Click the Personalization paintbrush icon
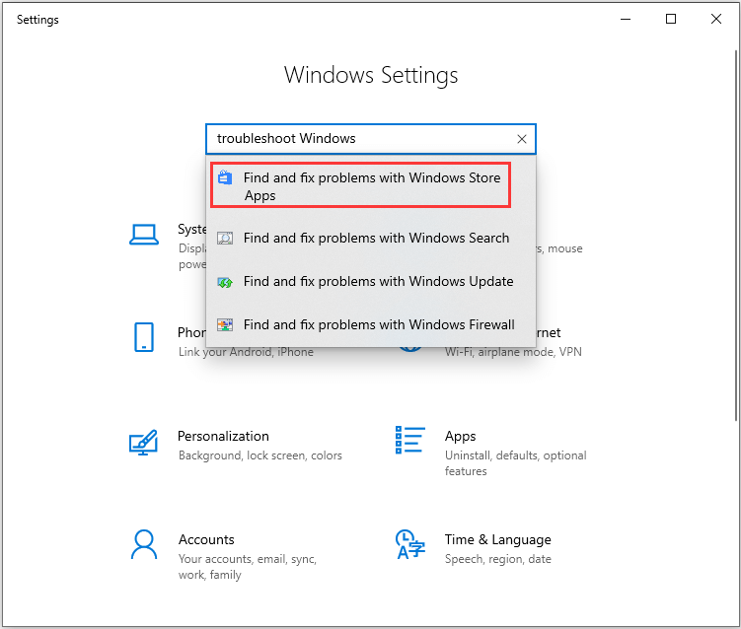Screen dimensions: 741x629 (143, 442)
